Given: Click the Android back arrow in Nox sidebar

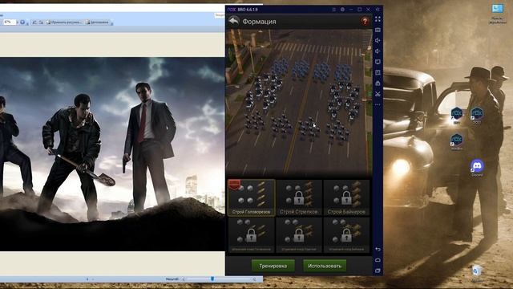Looking at the screenshot, I should [378, 250].
